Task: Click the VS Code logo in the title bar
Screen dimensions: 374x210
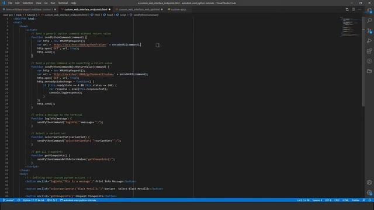Action: [4, 3]
